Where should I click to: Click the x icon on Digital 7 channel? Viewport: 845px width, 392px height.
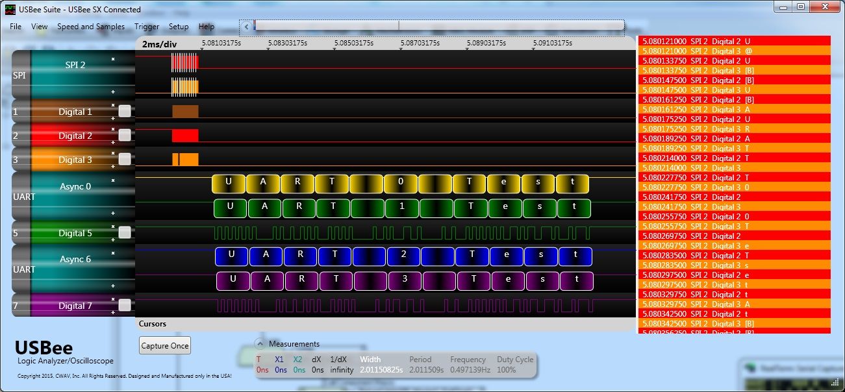click(x=112, y=299)
